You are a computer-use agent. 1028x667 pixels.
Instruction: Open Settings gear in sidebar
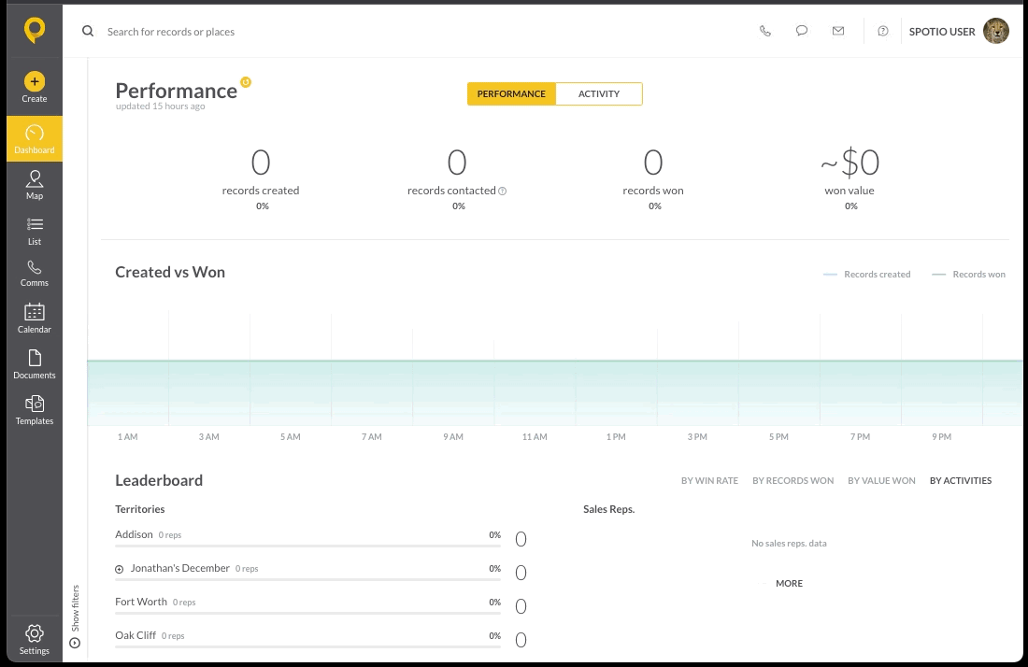click(34, 639)
